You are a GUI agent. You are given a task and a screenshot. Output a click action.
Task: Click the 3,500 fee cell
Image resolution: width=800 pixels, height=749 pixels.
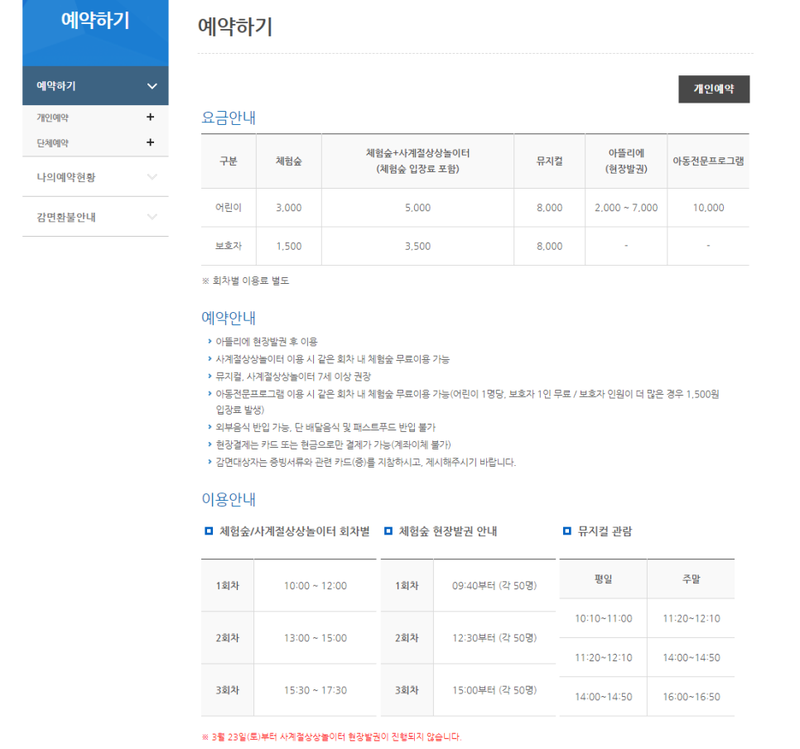[x=418, y=247]
